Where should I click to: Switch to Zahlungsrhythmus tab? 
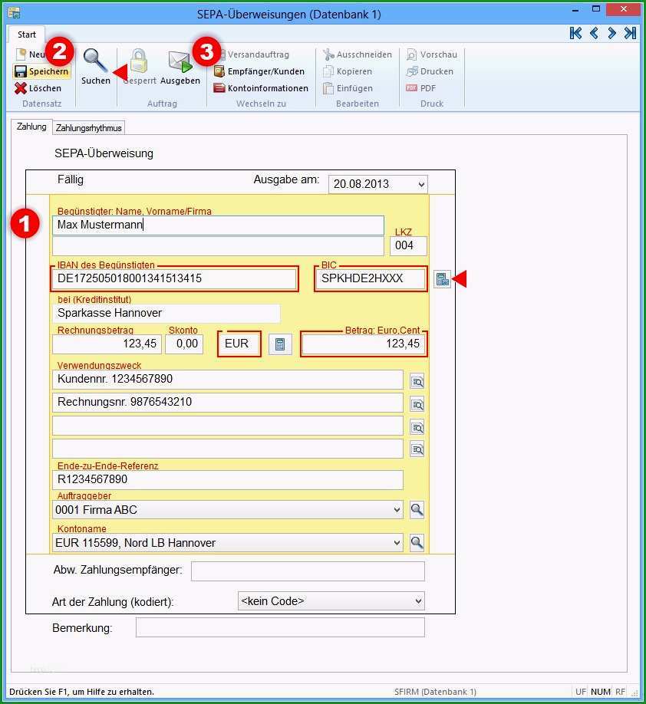88,128
